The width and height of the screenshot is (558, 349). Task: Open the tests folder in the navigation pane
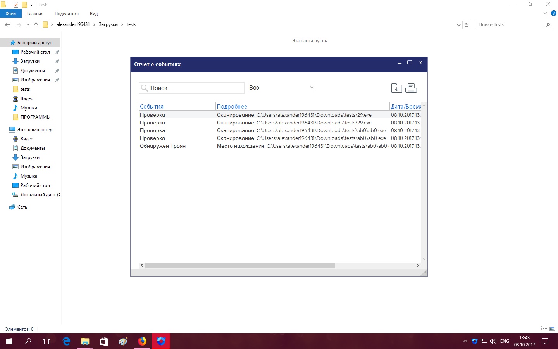pyautogui.click(x=25, y=89)
